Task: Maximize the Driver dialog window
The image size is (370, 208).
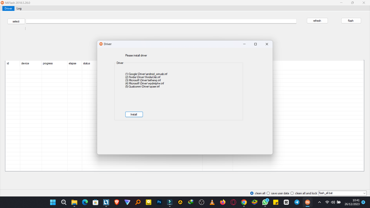Action: click(255, 44)
